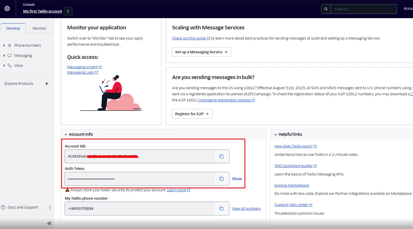Collapse the Account Info section

click(66, 135)
